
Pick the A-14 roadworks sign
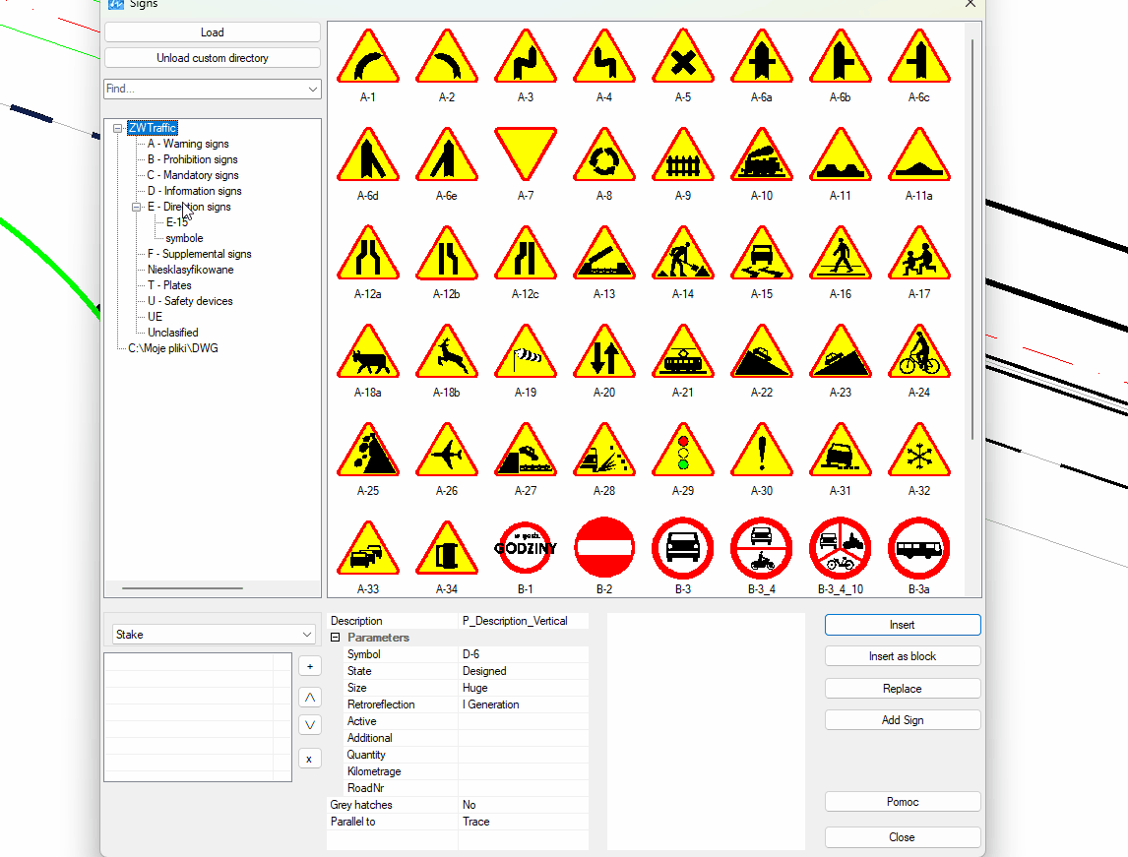click(x=683, y=253)
